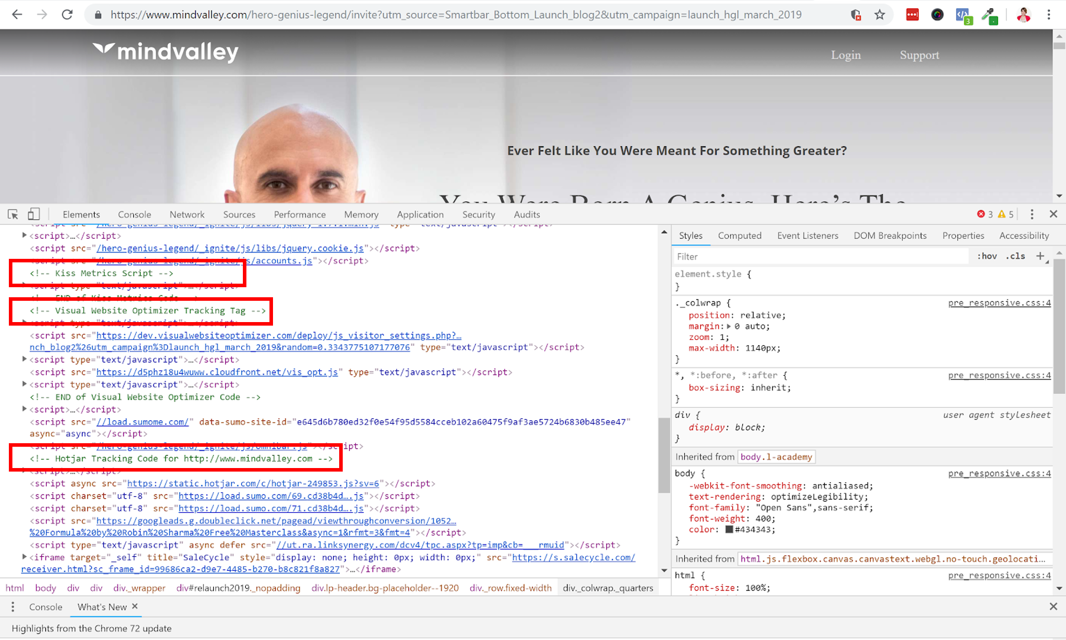
Task: Expand the margin shorthand triangle in ._colwrap
Action: click(x=729, y=326)
